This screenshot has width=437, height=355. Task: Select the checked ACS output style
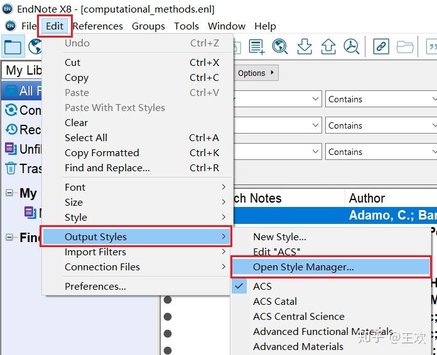(x=262, y=286)
